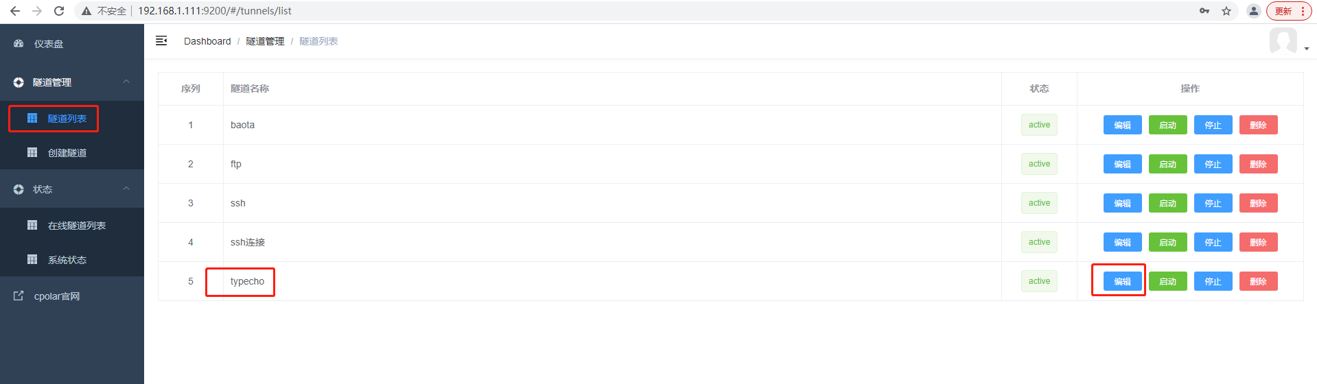This screenshot has width=1317, height=384.
Task: Collapse the 状态 sidebar section
Action: pos(126,189)
